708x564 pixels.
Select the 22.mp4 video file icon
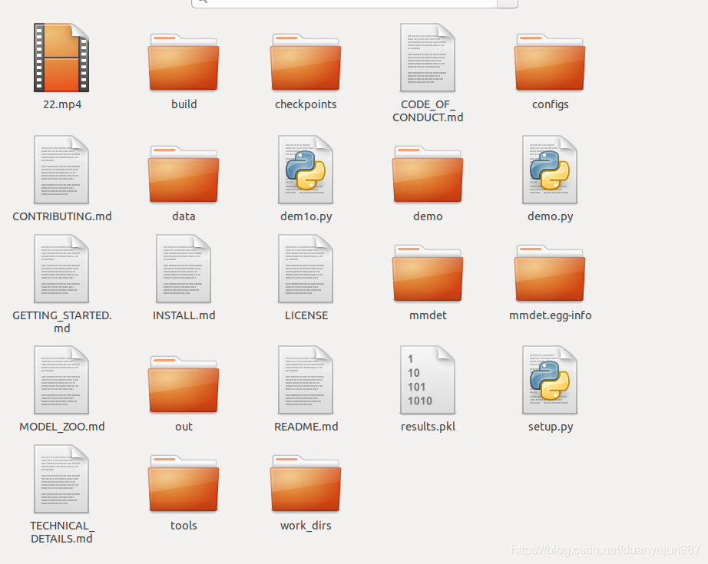pos(61,58)
